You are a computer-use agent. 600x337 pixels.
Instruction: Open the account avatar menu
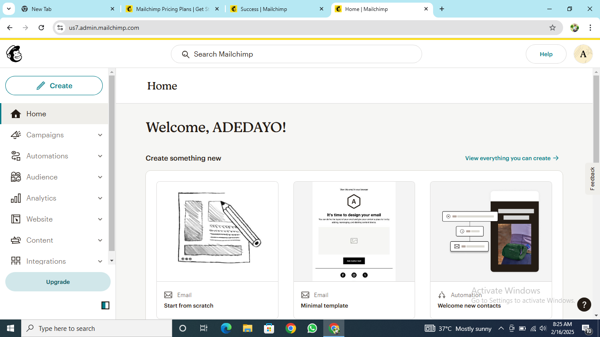coord(583,54)
